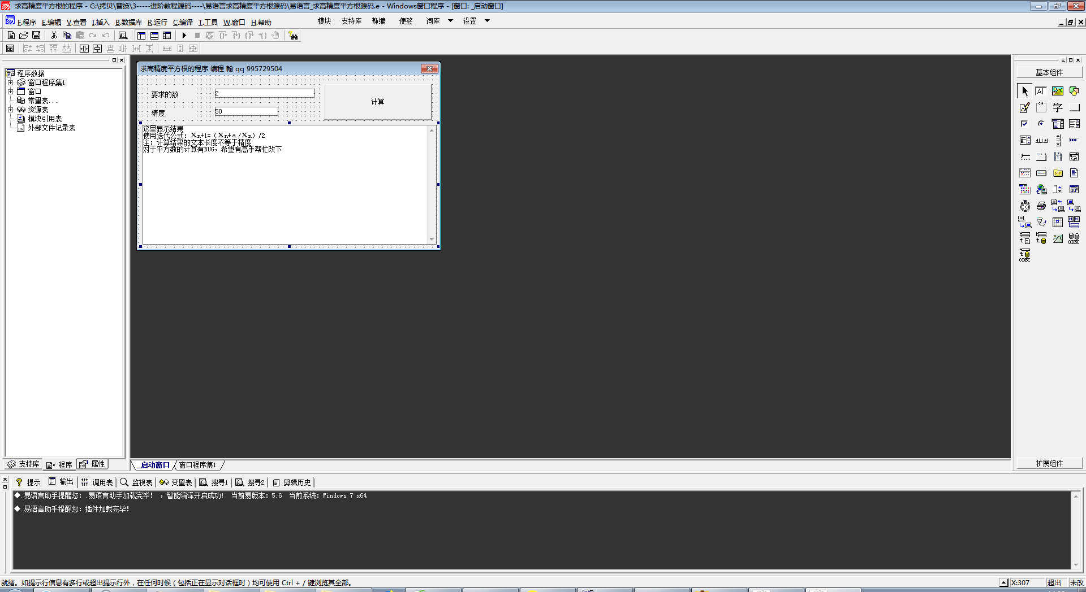This screenshot has width=1086, height=592.
Task: Expand the 窗口程序集1 tree node
Action: click(x=10, y=82)
